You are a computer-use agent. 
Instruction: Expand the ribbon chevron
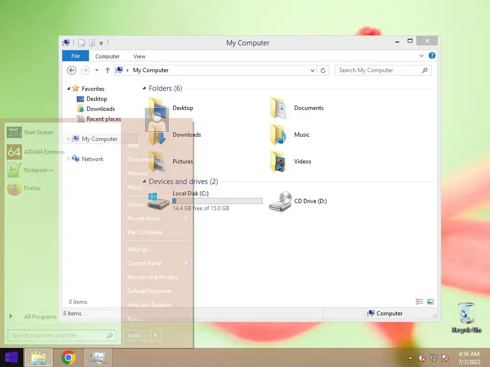pyautogui.click(x=421, y=55)
